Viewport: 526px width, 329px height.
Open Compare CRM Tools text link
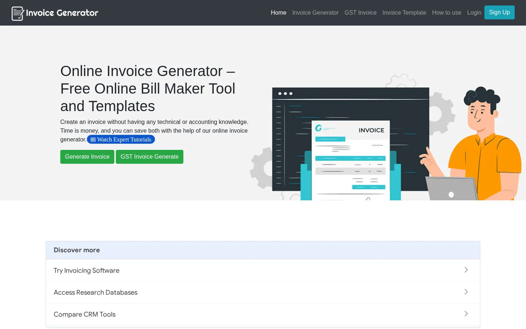tap(85, 314)
